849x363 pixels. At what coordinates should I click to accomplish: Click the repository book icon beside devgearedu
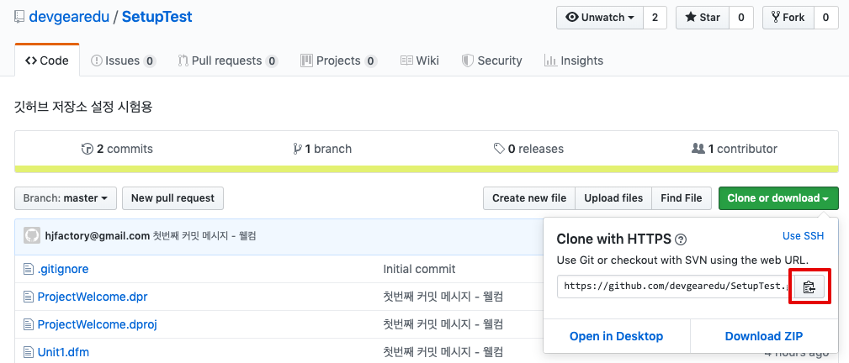19,17
